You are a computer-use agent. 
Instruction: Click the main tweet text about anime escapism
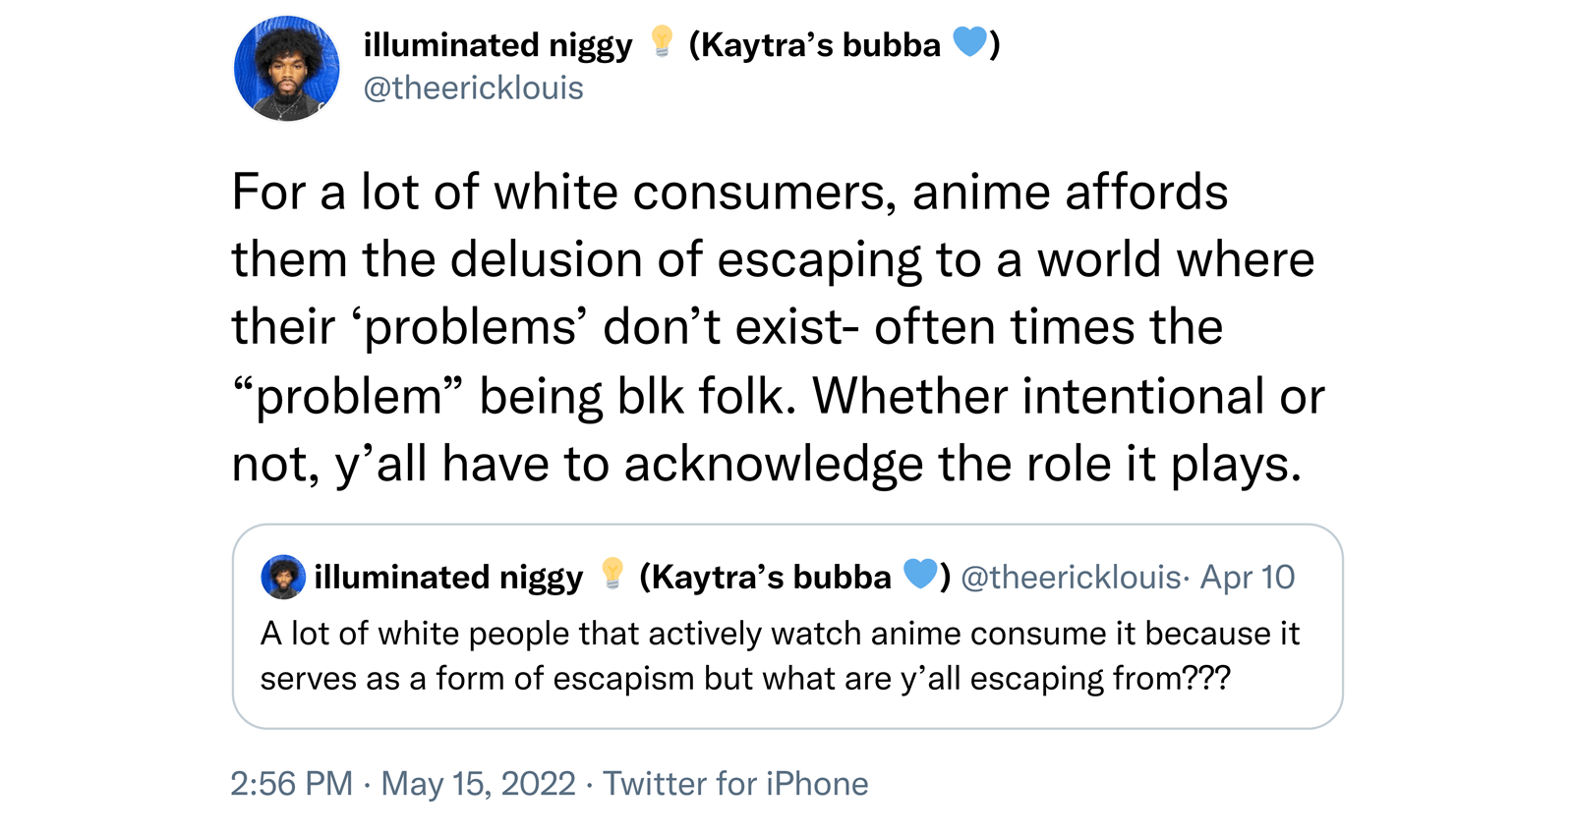pos(777,327)
